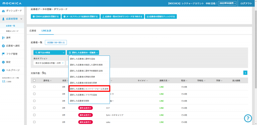Toggle the select-all checkbox in table header

pyautogui.click(x=34, y=80)
